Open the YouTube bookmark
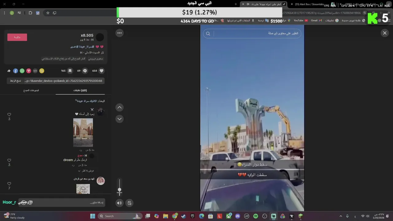 tap(300, 21)
